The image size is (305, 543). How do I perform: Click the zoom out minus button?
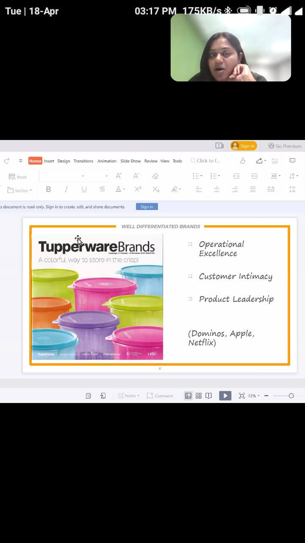(x=266, y=396)
